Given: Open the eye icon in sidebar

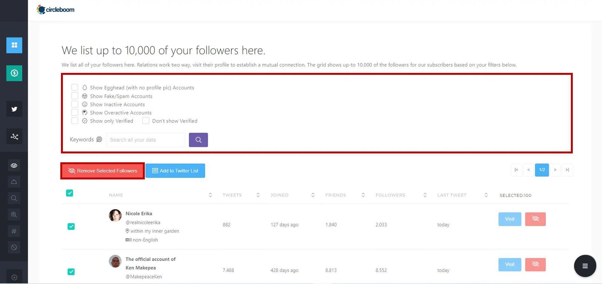Looking at the screenshot, I should pyautogui.click(x=14, y=165).
